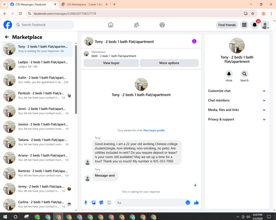The image size is (276, 220).
Task: Open Carlina conversation in the list
Action: pos(37,205)
